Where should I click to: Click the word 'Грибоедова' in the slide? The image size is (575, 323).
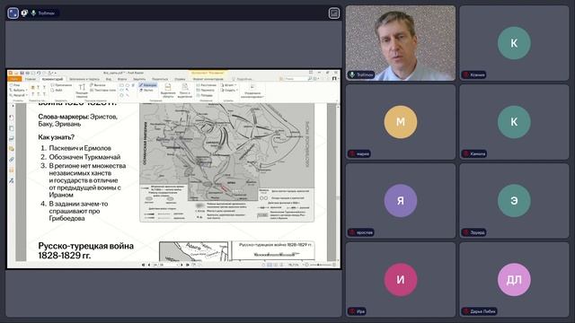[66, 219]
